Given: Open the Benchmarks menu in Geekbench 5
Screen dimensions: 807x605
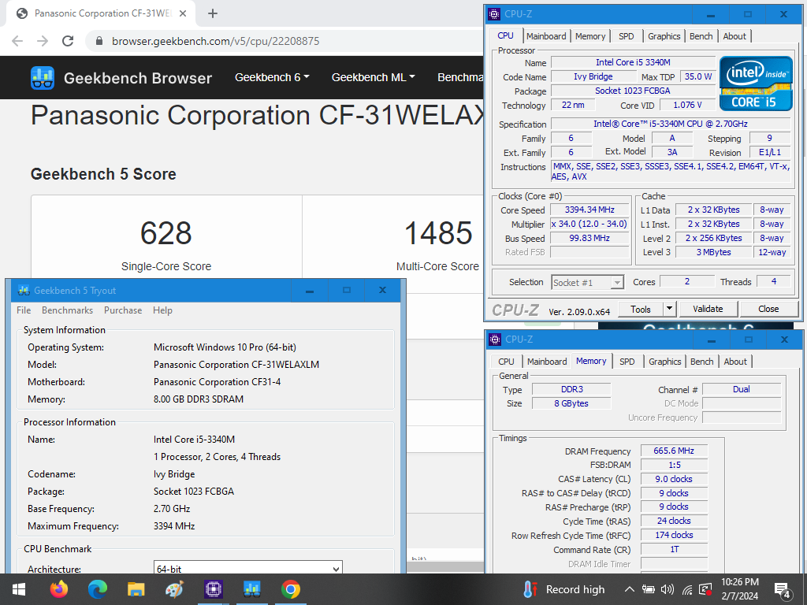Looking at the screenshot, I should pyautogui.click(x=68, y=310).
